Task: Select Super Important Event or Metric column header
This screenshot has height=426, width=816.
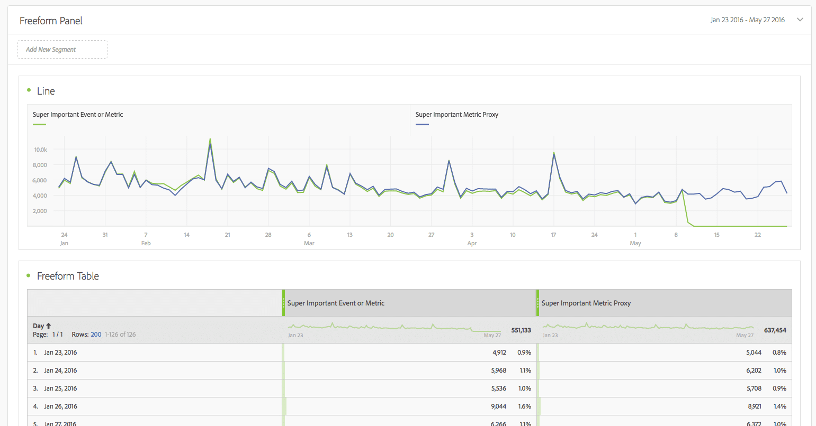Action: (336, 303)
